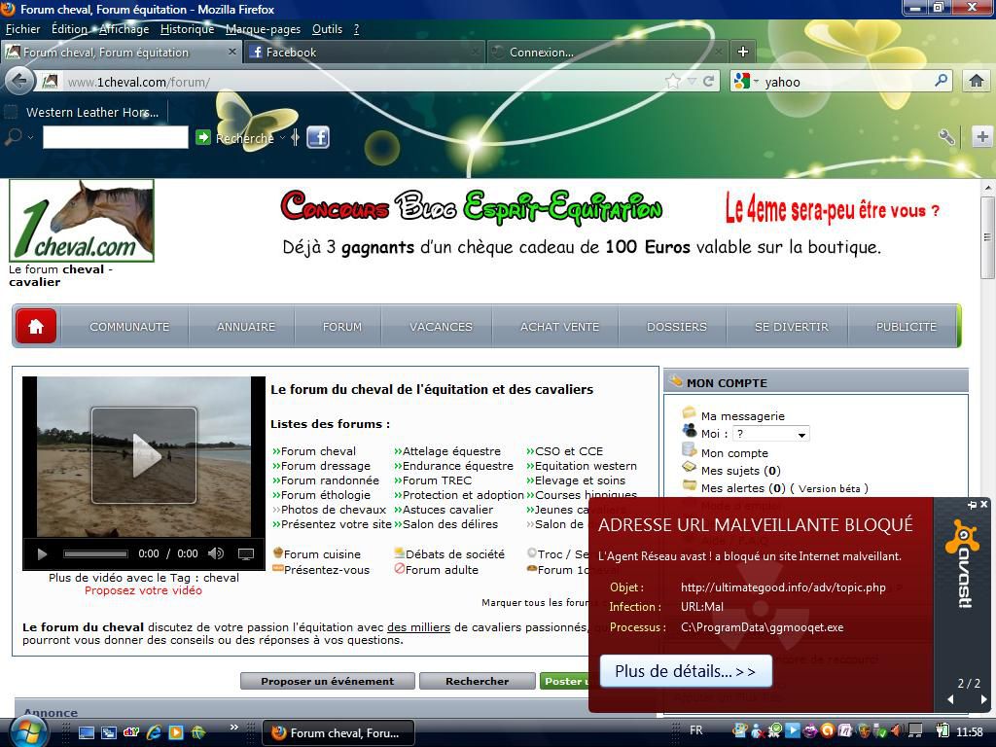Open the Marque-pages menu

tap(263, 29)
